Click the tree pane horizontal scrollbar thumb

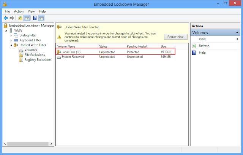[28, 144]
